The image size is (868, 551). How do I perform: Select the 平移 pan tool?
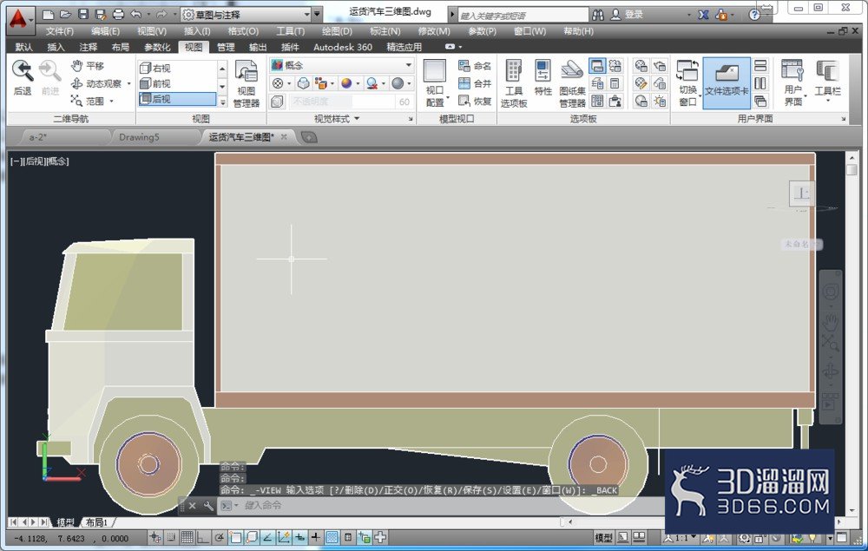pyautogui.click(x=88, y=66)
